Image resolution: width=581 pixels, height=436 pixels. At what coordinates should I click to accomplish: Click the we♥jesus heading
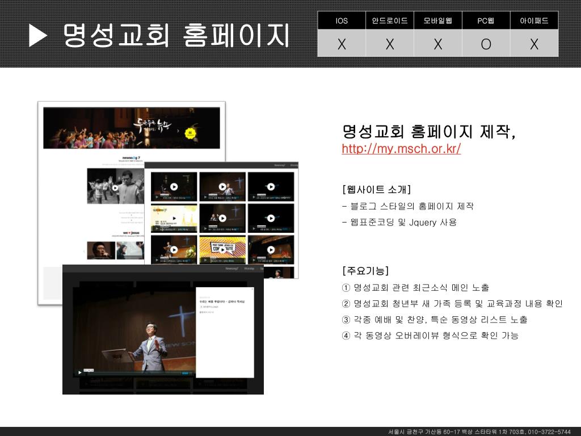pyautogui.click(x=131, y=233)
